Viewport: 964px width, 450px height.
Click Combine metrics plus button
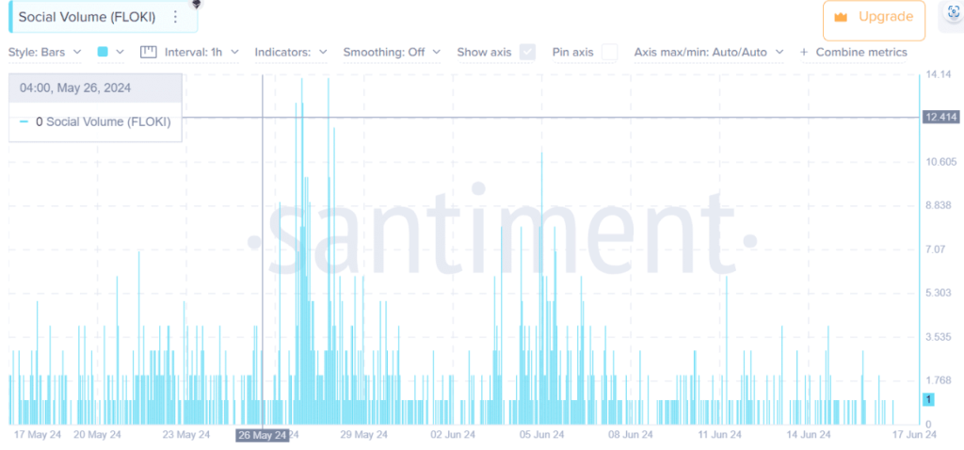coord(853,53)
